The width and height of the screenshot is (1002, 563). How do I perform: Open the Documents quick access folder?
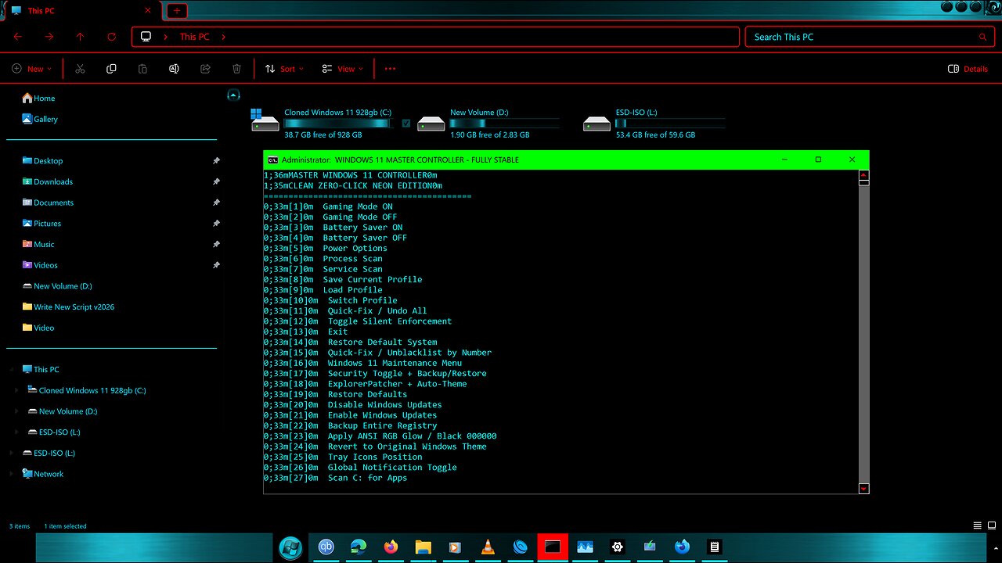[48, 203]
